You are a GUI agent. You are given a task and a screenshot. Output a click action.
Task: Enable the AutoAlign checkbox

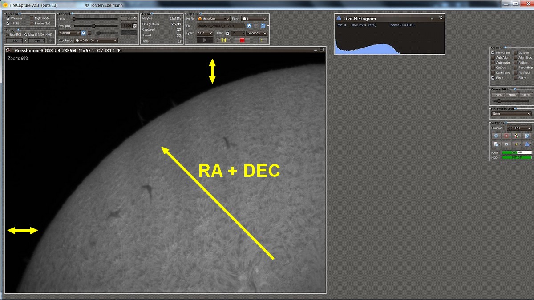(x=493, y=58)
